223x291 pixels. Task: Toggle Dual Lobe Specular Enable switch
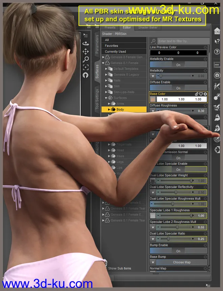coord(178,169)
